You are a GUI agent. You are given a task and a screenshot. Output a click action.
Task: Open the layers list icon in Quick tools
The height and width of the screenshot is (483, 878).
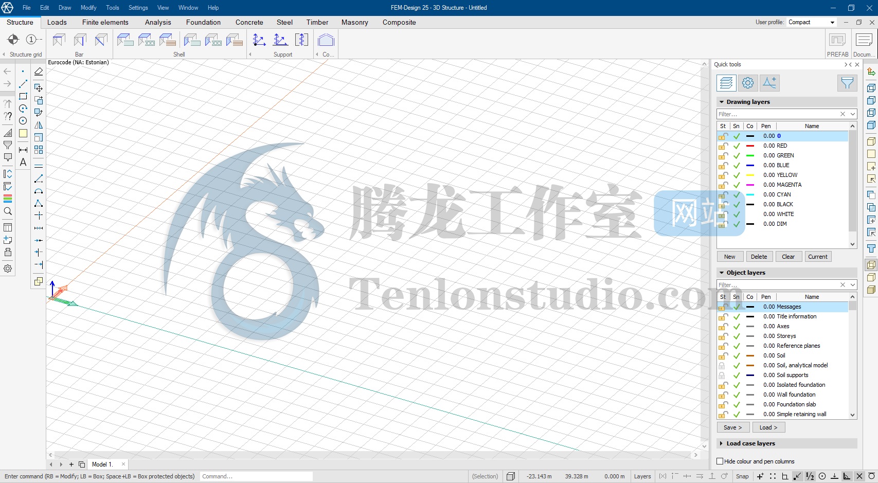[x=726, y=83]
